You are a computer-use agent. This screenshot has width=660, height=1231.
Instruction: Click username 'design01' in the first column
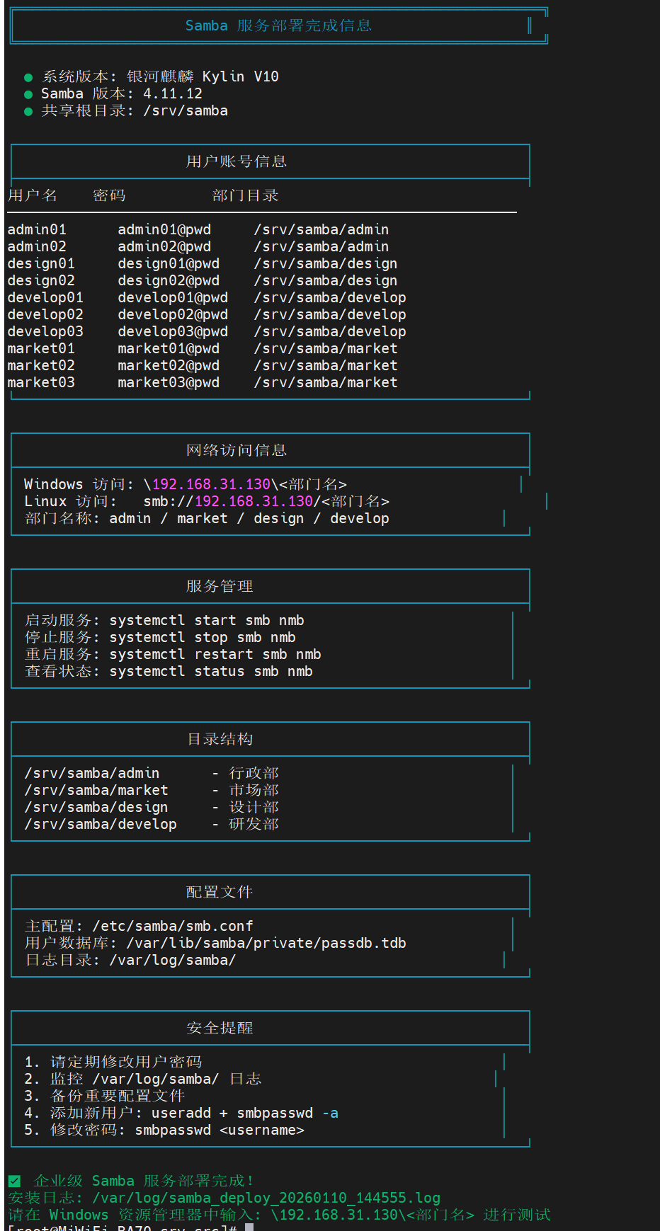click(41, 263)
